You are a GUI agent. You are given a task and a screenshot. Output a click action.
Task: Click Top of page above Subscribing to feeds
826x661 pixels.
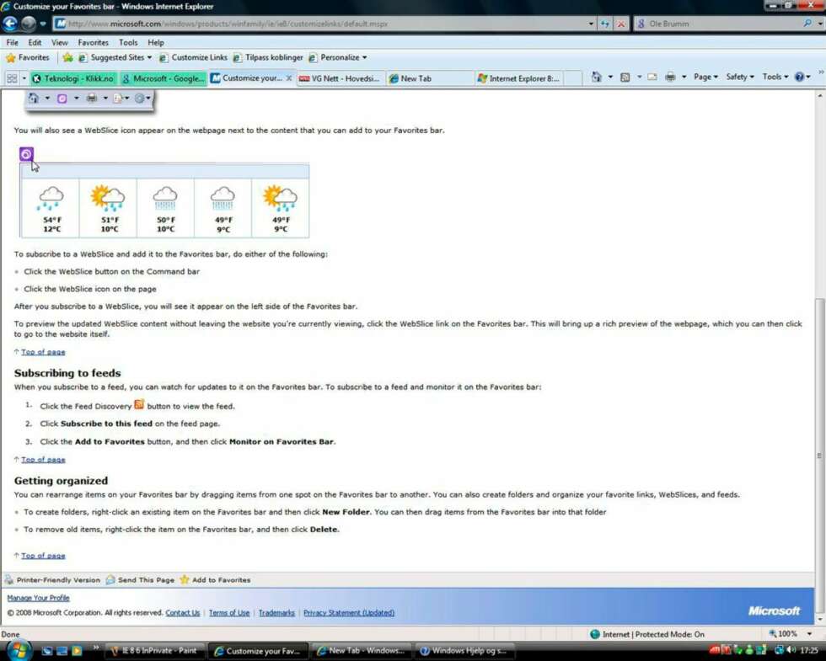[43, 352]
